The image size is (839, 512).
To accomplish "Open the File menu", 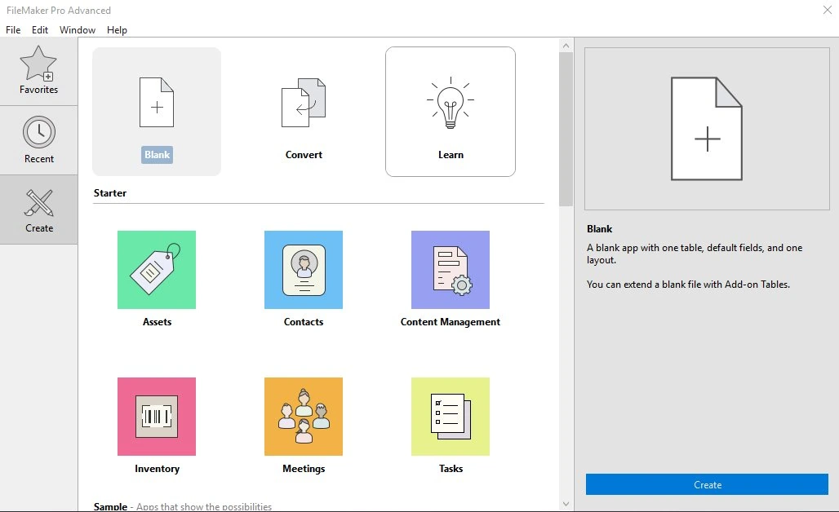I will (x=13, y=30).
